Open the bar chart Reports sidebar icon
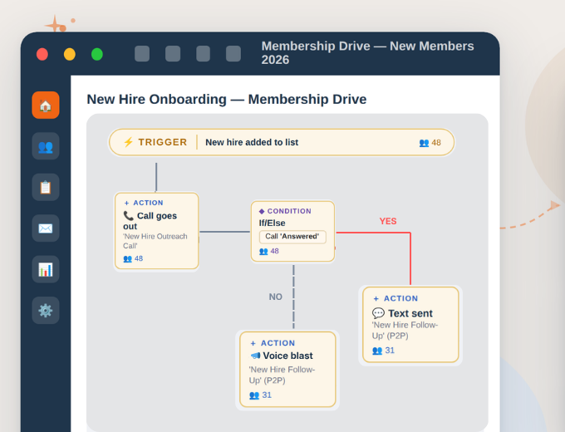Image resolution: width=565 pixels, height=432 pixels. pos(46,269)
